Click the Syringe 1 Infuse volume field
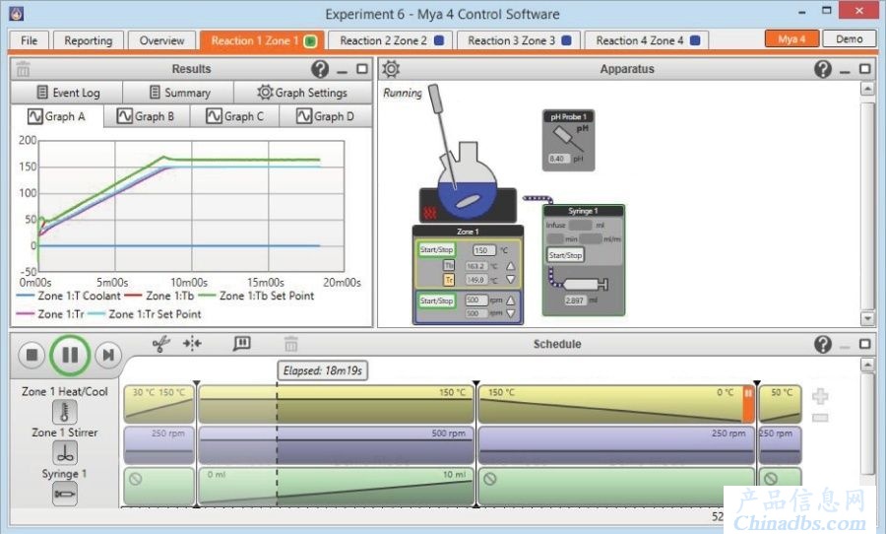The image size is (886, 534). click(x=580, y=226)
